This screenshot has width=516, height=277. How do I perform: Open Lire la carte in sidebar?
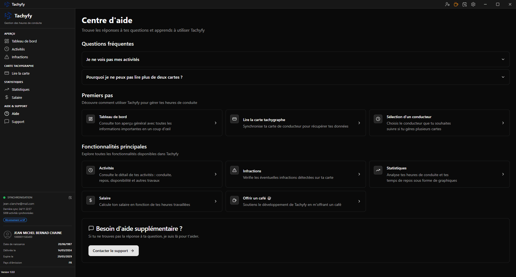click(x=20, y=73)
